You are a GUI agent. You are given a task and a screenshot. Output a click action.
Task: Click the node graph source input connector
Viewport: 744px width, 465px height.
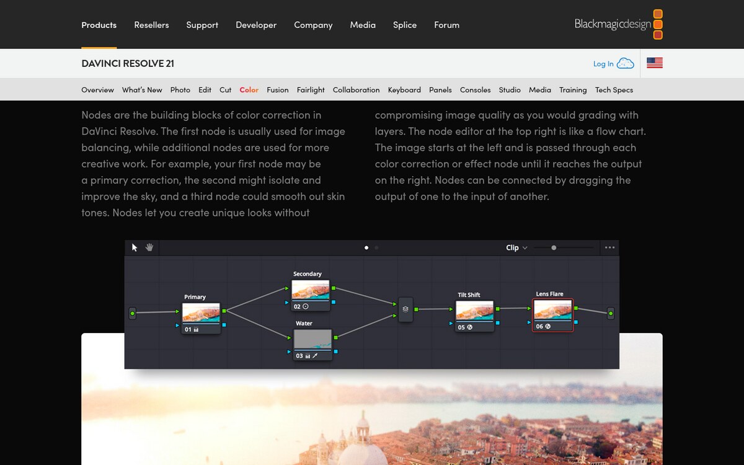(x=132, y=313)
